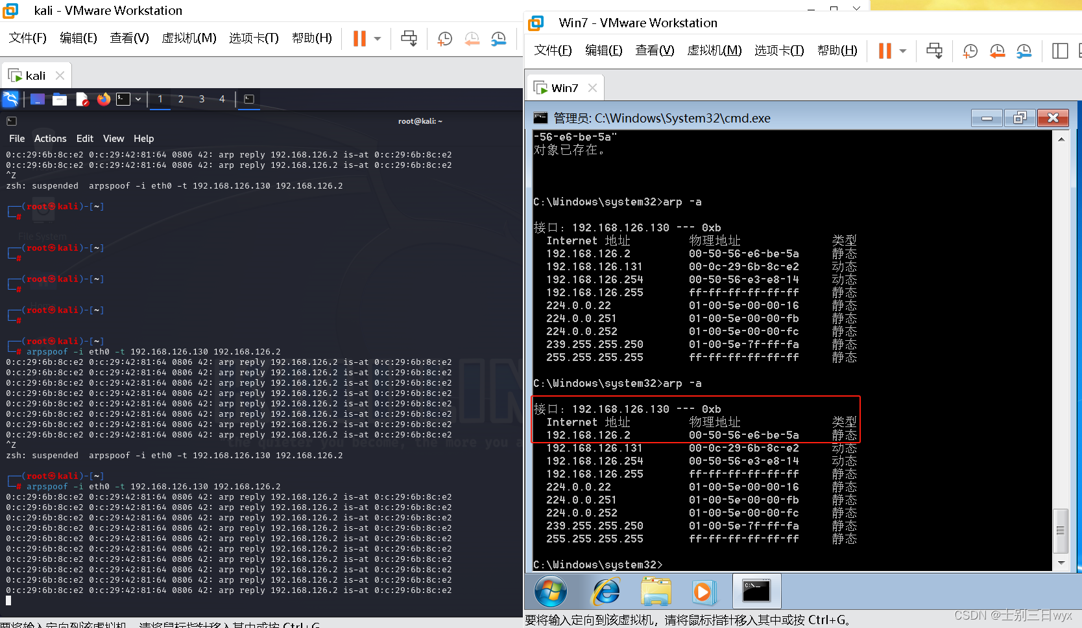Open pause dropdown arrow in kali VMware window
1082x628 pixels.
pos(378,39)
